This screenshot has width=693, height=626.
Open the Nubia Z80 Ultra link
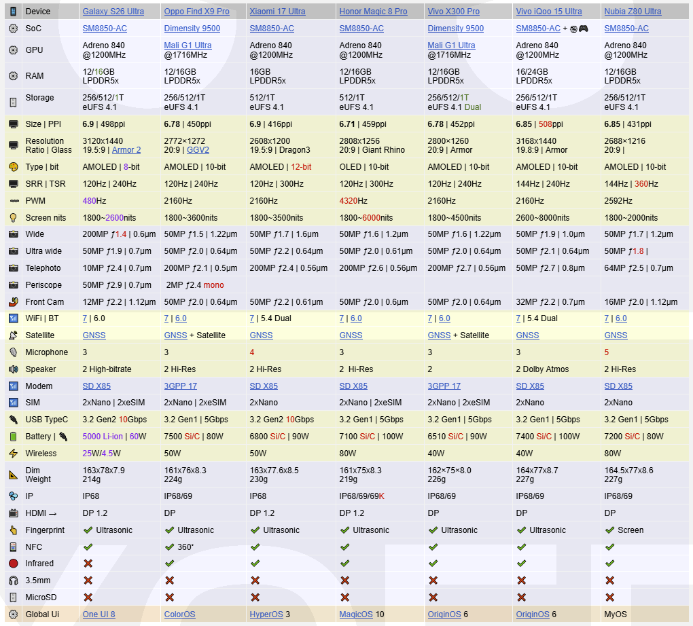[633, 12]
